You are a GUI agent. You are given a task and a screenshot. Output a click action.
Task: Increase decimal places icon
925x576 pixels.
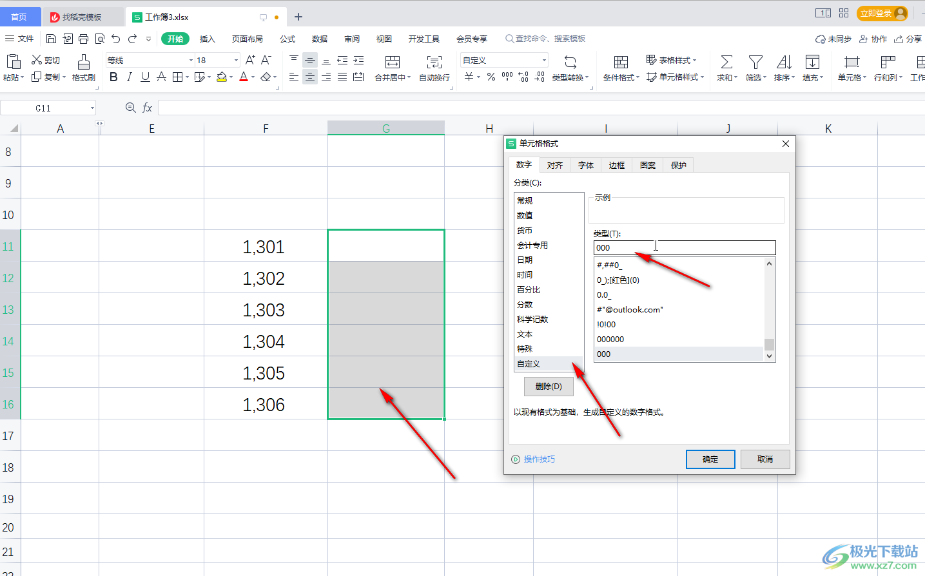tap(523, 77)
